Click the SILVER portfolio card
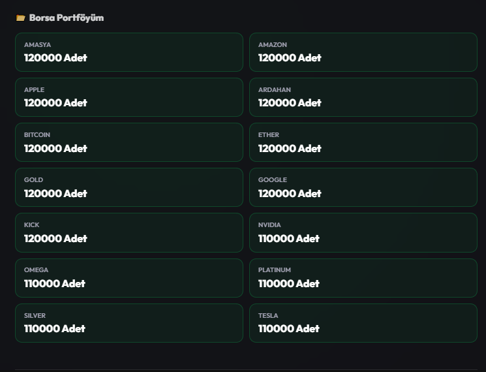This screenshot has height=372, width=486. pos(129,323)
